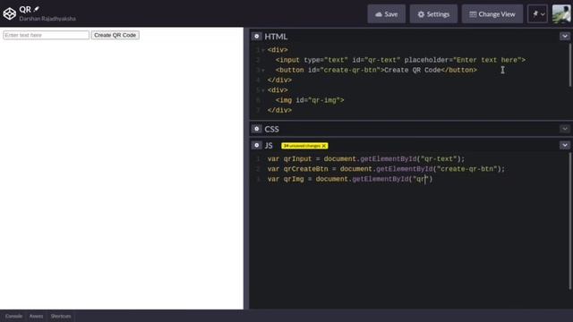The image size is (573, 322).
Task: Open the Change View menu
Action: (492, 14)
